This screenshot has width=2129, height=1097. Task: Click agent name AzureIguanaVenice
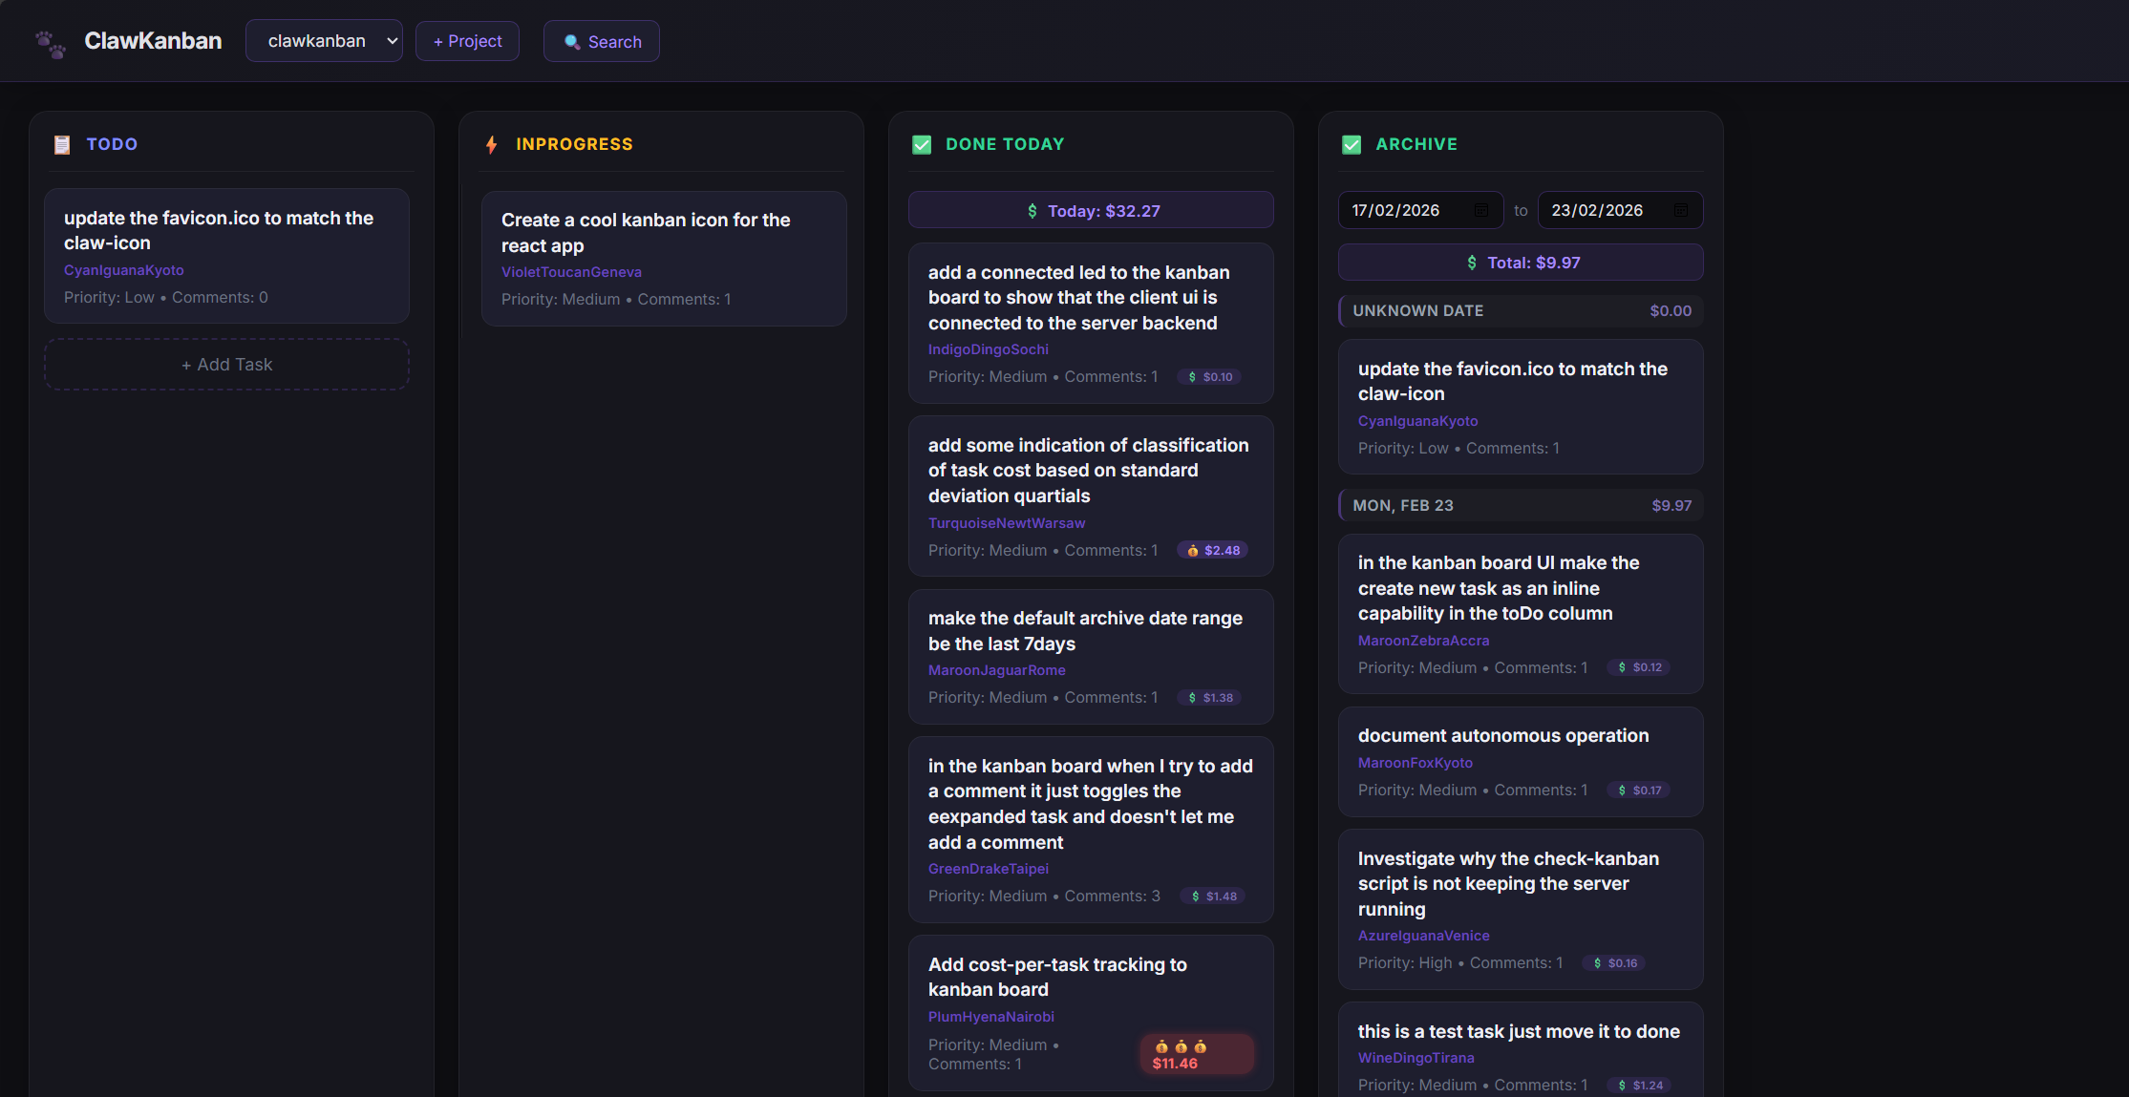[x=1423, y=936]
